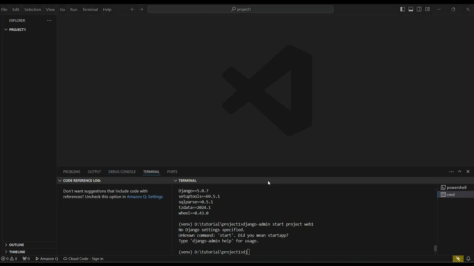The image size is (474, 266).
Task: Open the Run menu
Action: click(74, 9)
